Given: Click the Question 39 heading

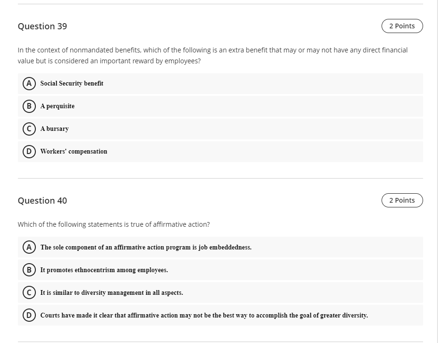Looking at the screenshot, I should [42, 26].
